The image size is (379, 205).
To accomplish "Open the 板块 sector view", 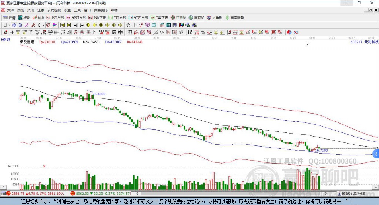I will pos(24,18).
